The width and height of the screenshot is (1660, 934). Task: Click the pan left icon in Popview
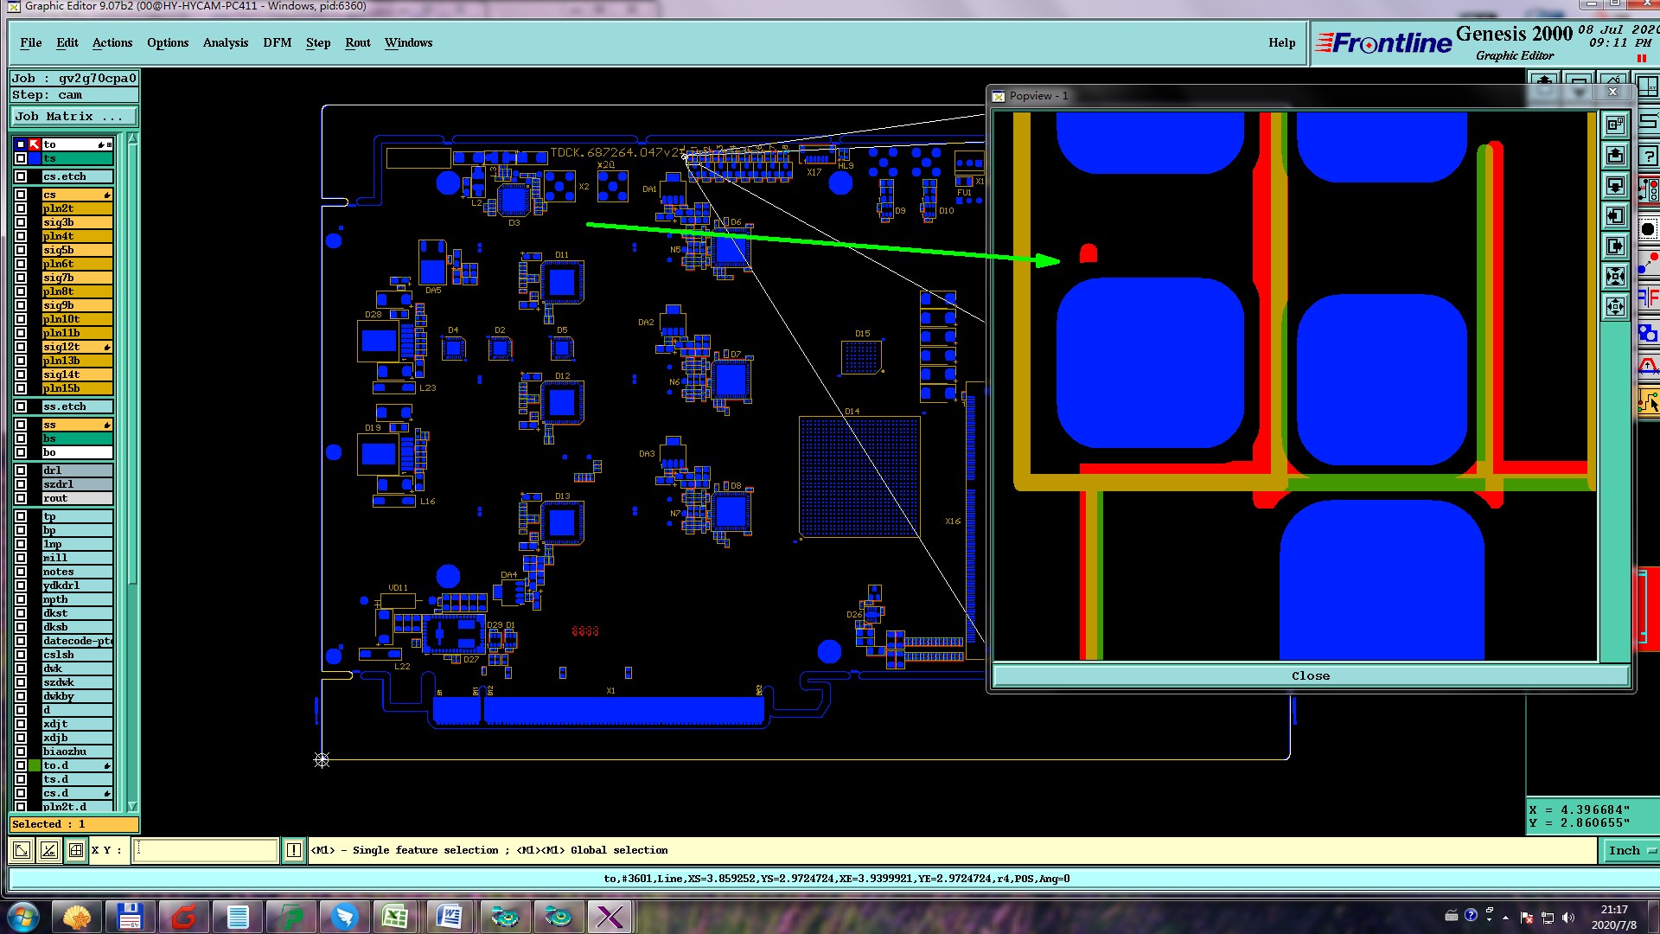point(1615,216)
